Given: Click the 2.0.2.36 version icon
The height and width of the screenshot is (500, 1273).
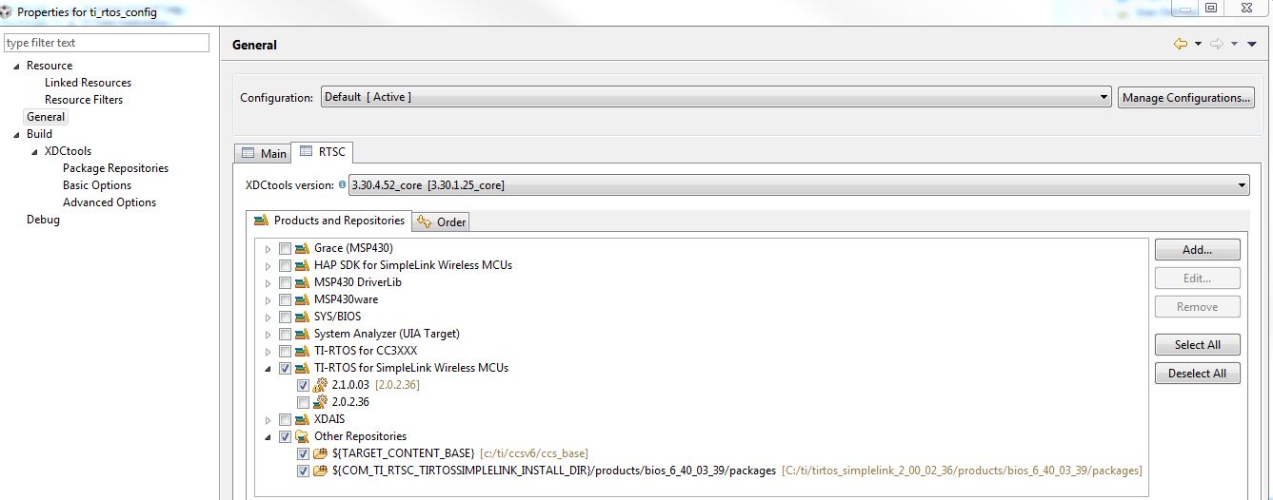Looking at the screenshot, I should (x=321, y=402).
